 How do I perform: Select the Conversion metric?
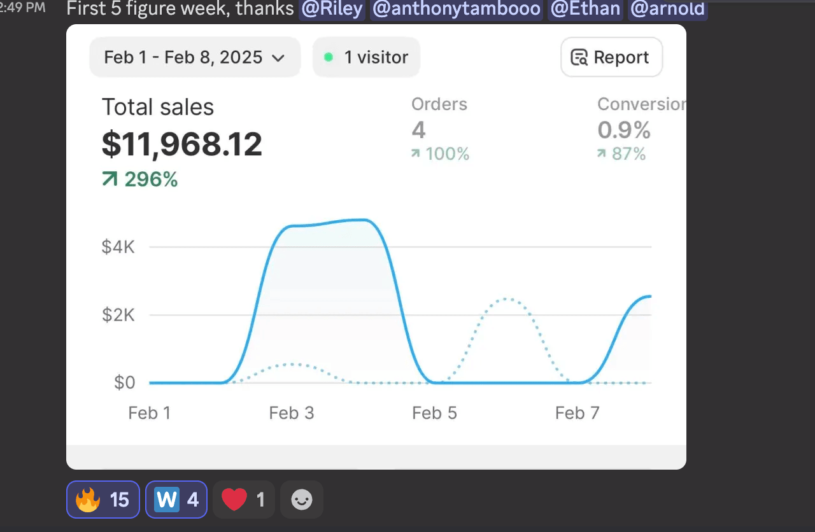click(641, 104)
